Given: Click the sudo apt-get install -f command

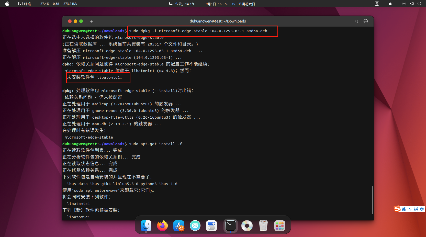Looking at the screenshot, I should click(155, 144).
